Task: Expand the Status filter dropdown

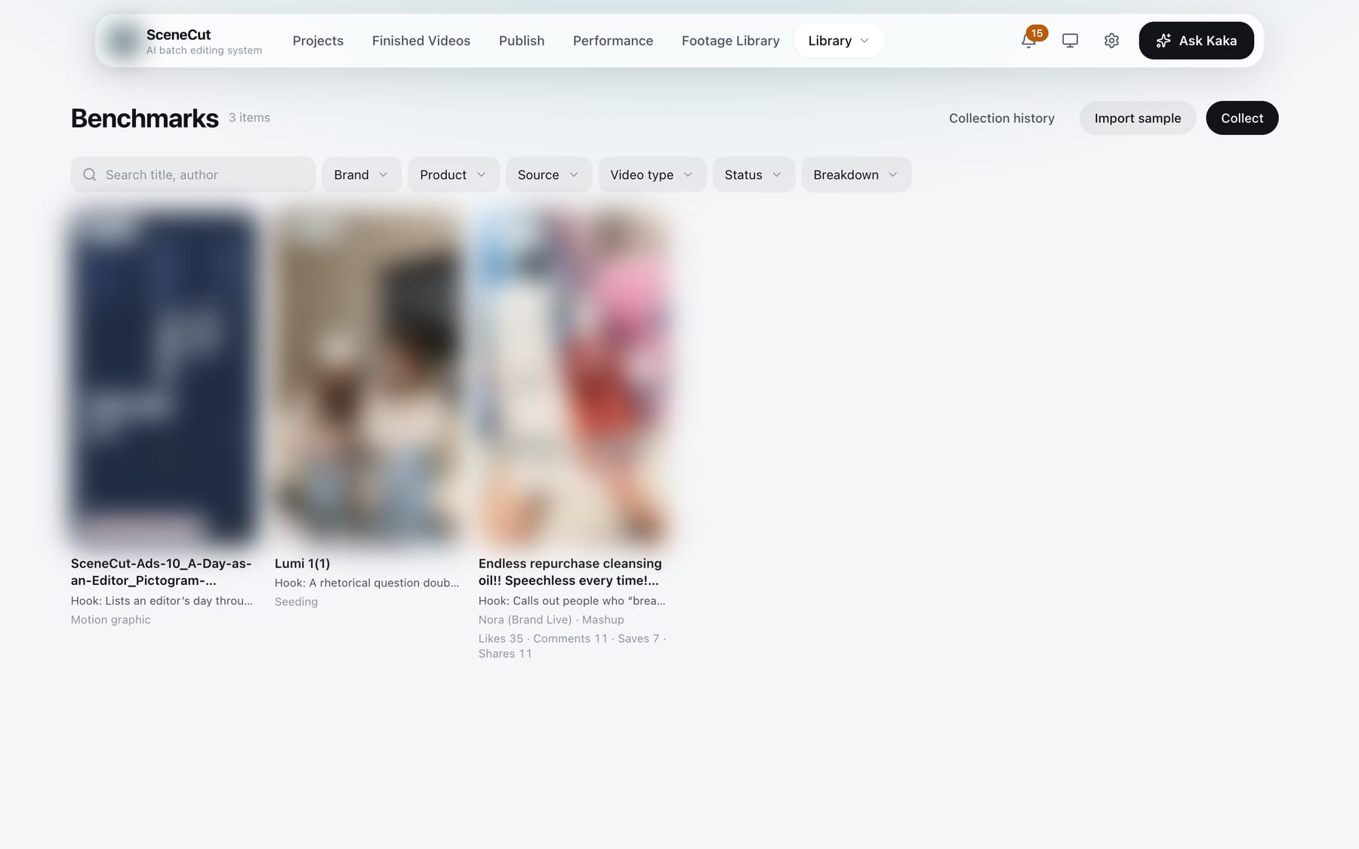Action: click(753, 175)
